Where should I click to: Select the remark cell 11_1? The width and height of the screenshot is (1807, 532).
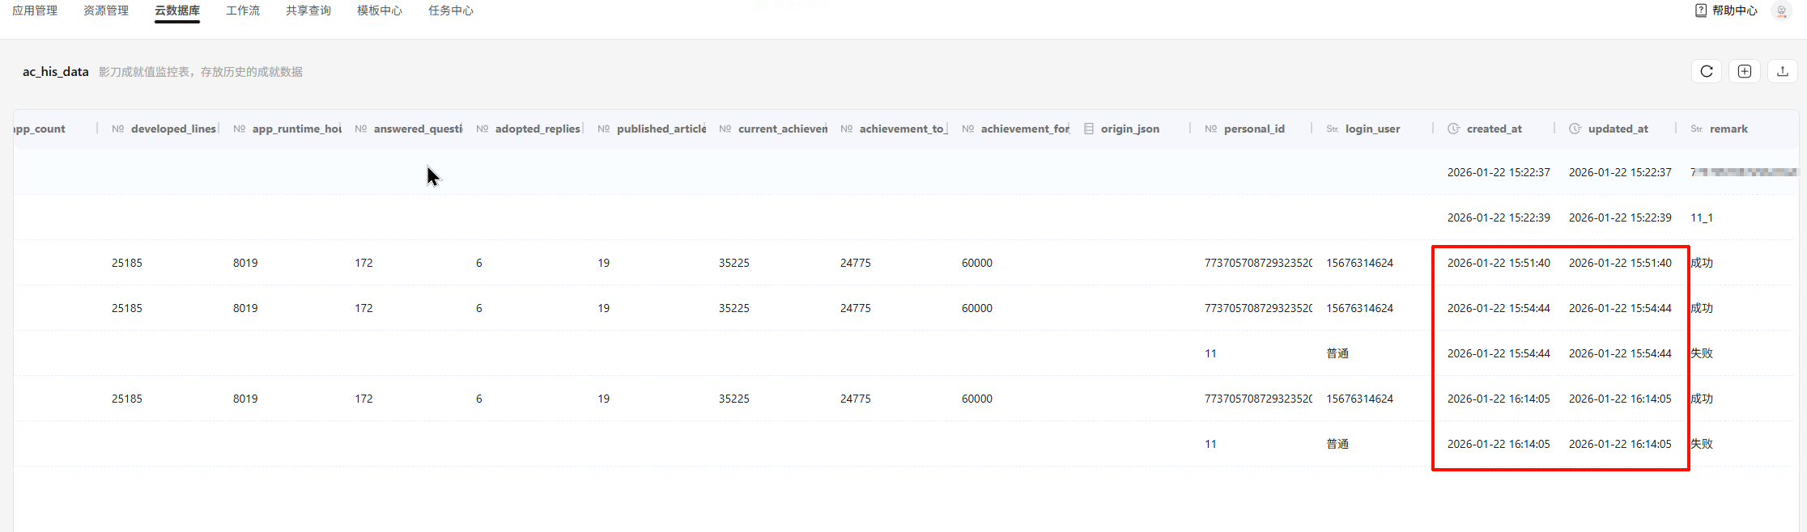pyautogui.click(x=1702, y=217)
